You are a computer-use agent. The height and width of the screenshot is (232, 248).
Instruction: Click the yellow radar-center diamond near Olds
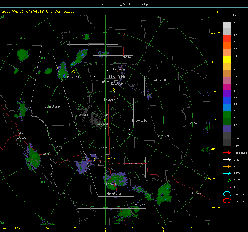105,120
